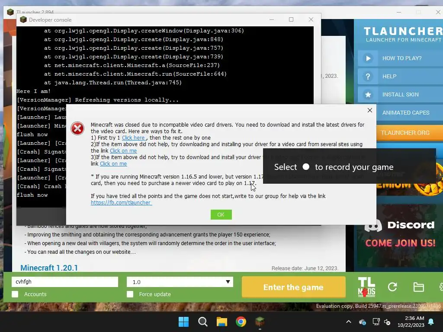The width and height of the screenshot is (443, 332).
Task: Open the 'Click on me' link in step 2
Action: pos(123,151)
